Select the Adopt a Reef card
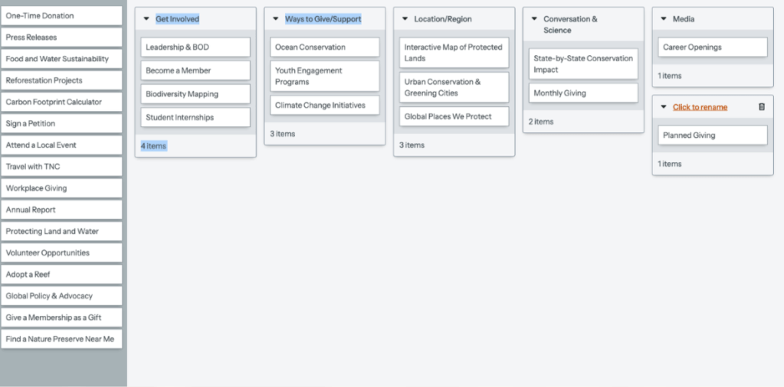 click(x=61, y=274)
